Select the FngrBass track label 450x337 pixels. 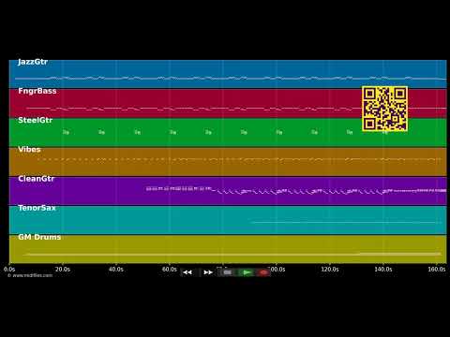(x=37, y=91)
